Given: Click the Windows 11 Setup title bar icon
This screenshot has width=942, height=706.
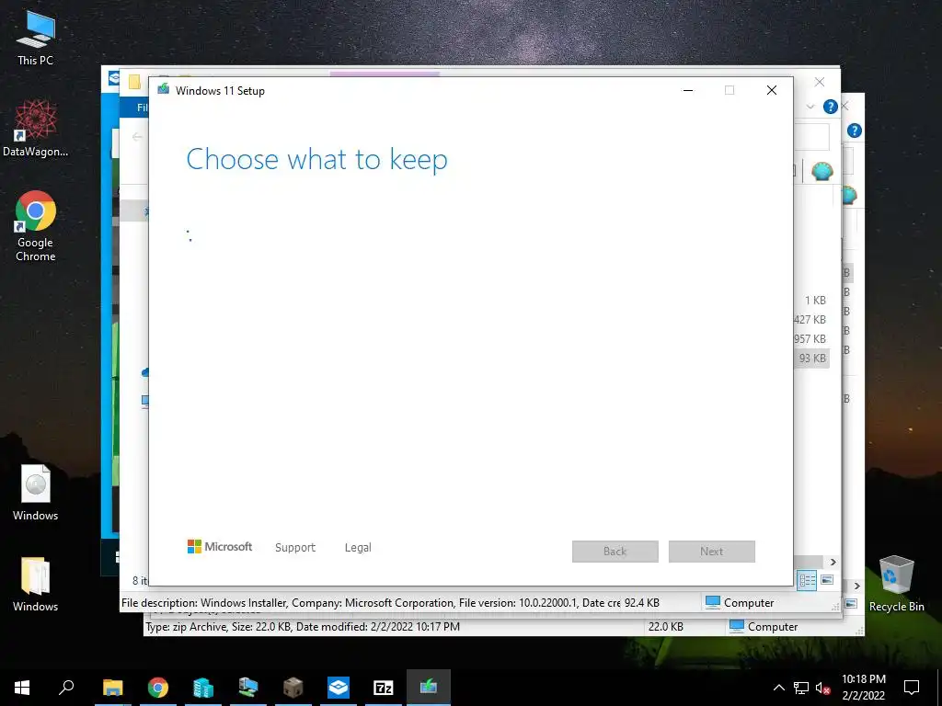Looking at the screenshot, I should 163,89.
